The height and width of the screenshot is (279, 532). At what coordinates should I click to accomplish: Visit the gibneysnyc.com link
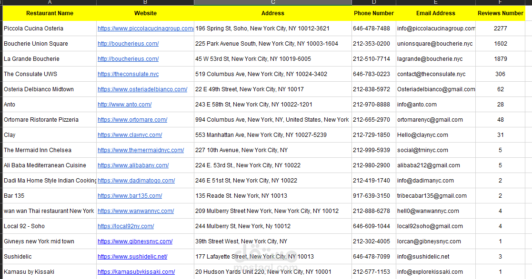[x=135, y=242]
